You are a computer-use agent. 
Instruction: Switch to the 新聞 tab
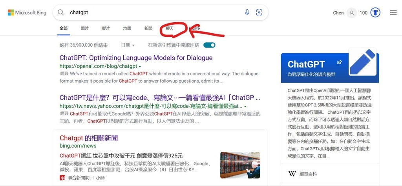point(148,29)
